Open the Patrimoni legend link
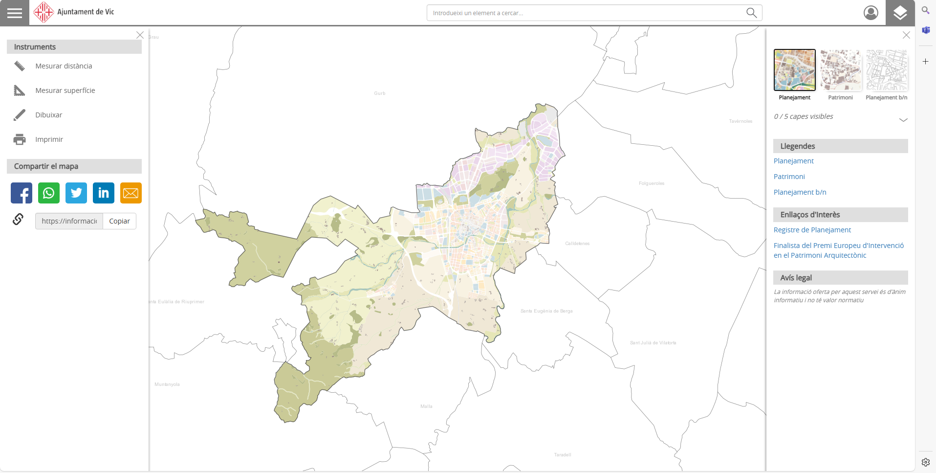 [789, 177]
